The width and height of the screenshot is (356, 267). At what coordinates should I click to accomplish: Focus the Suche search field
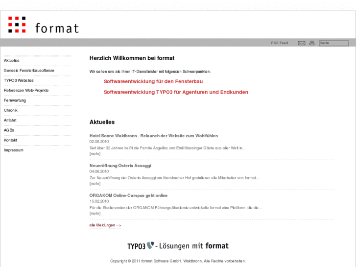pyautogui.click(x=334, y=43)
